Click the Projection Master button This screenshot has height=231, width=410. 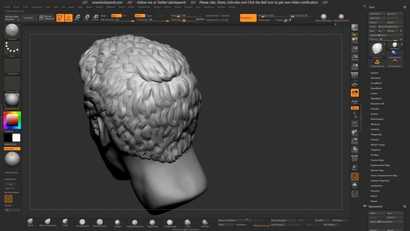pyautogui.click(x=12, y=18)
